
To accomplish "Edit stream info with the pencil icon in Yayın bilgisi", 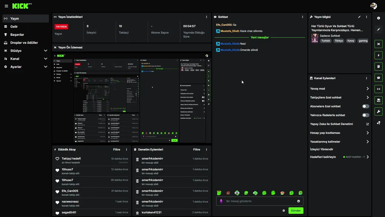I will [x=359, y=17].
